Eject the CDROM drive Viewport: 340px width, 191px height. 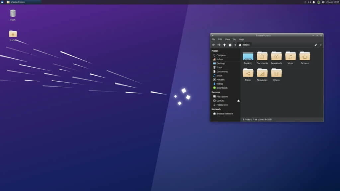tap(238, 100)
